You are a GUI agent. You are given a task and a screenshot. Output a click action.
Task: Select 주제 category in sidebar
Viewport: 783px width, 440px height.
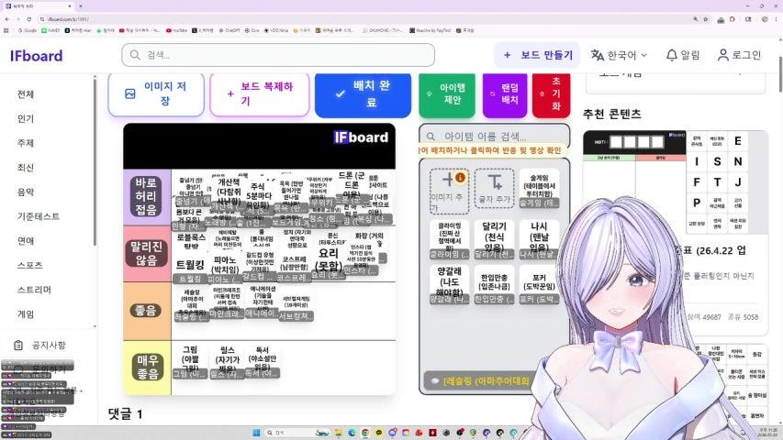point(26,143)
